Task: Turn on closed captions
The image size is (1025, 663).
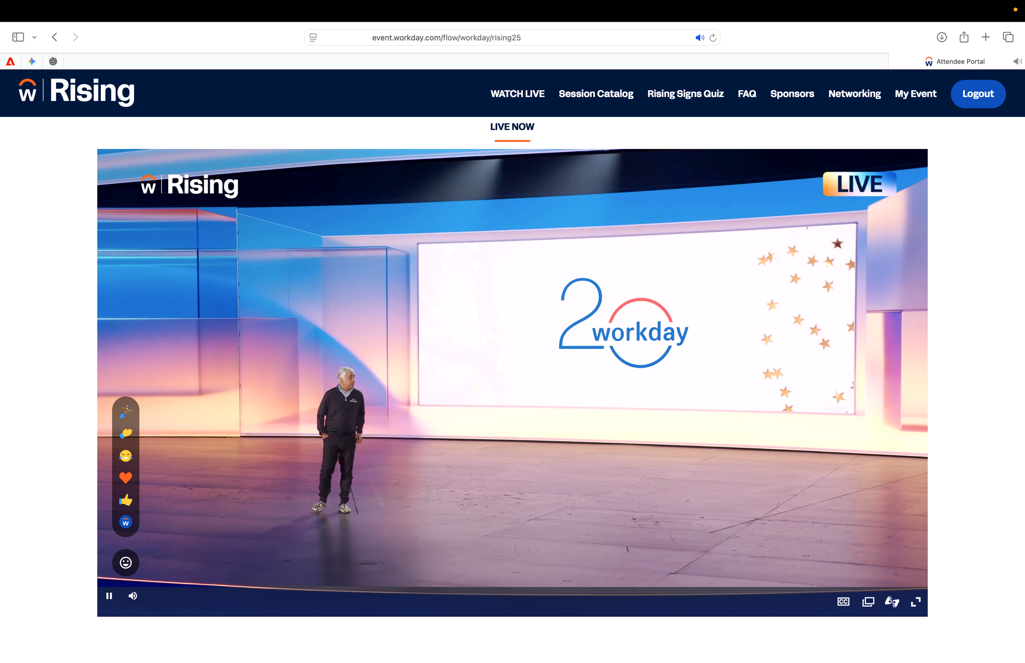Action: (x=843, y=601)
